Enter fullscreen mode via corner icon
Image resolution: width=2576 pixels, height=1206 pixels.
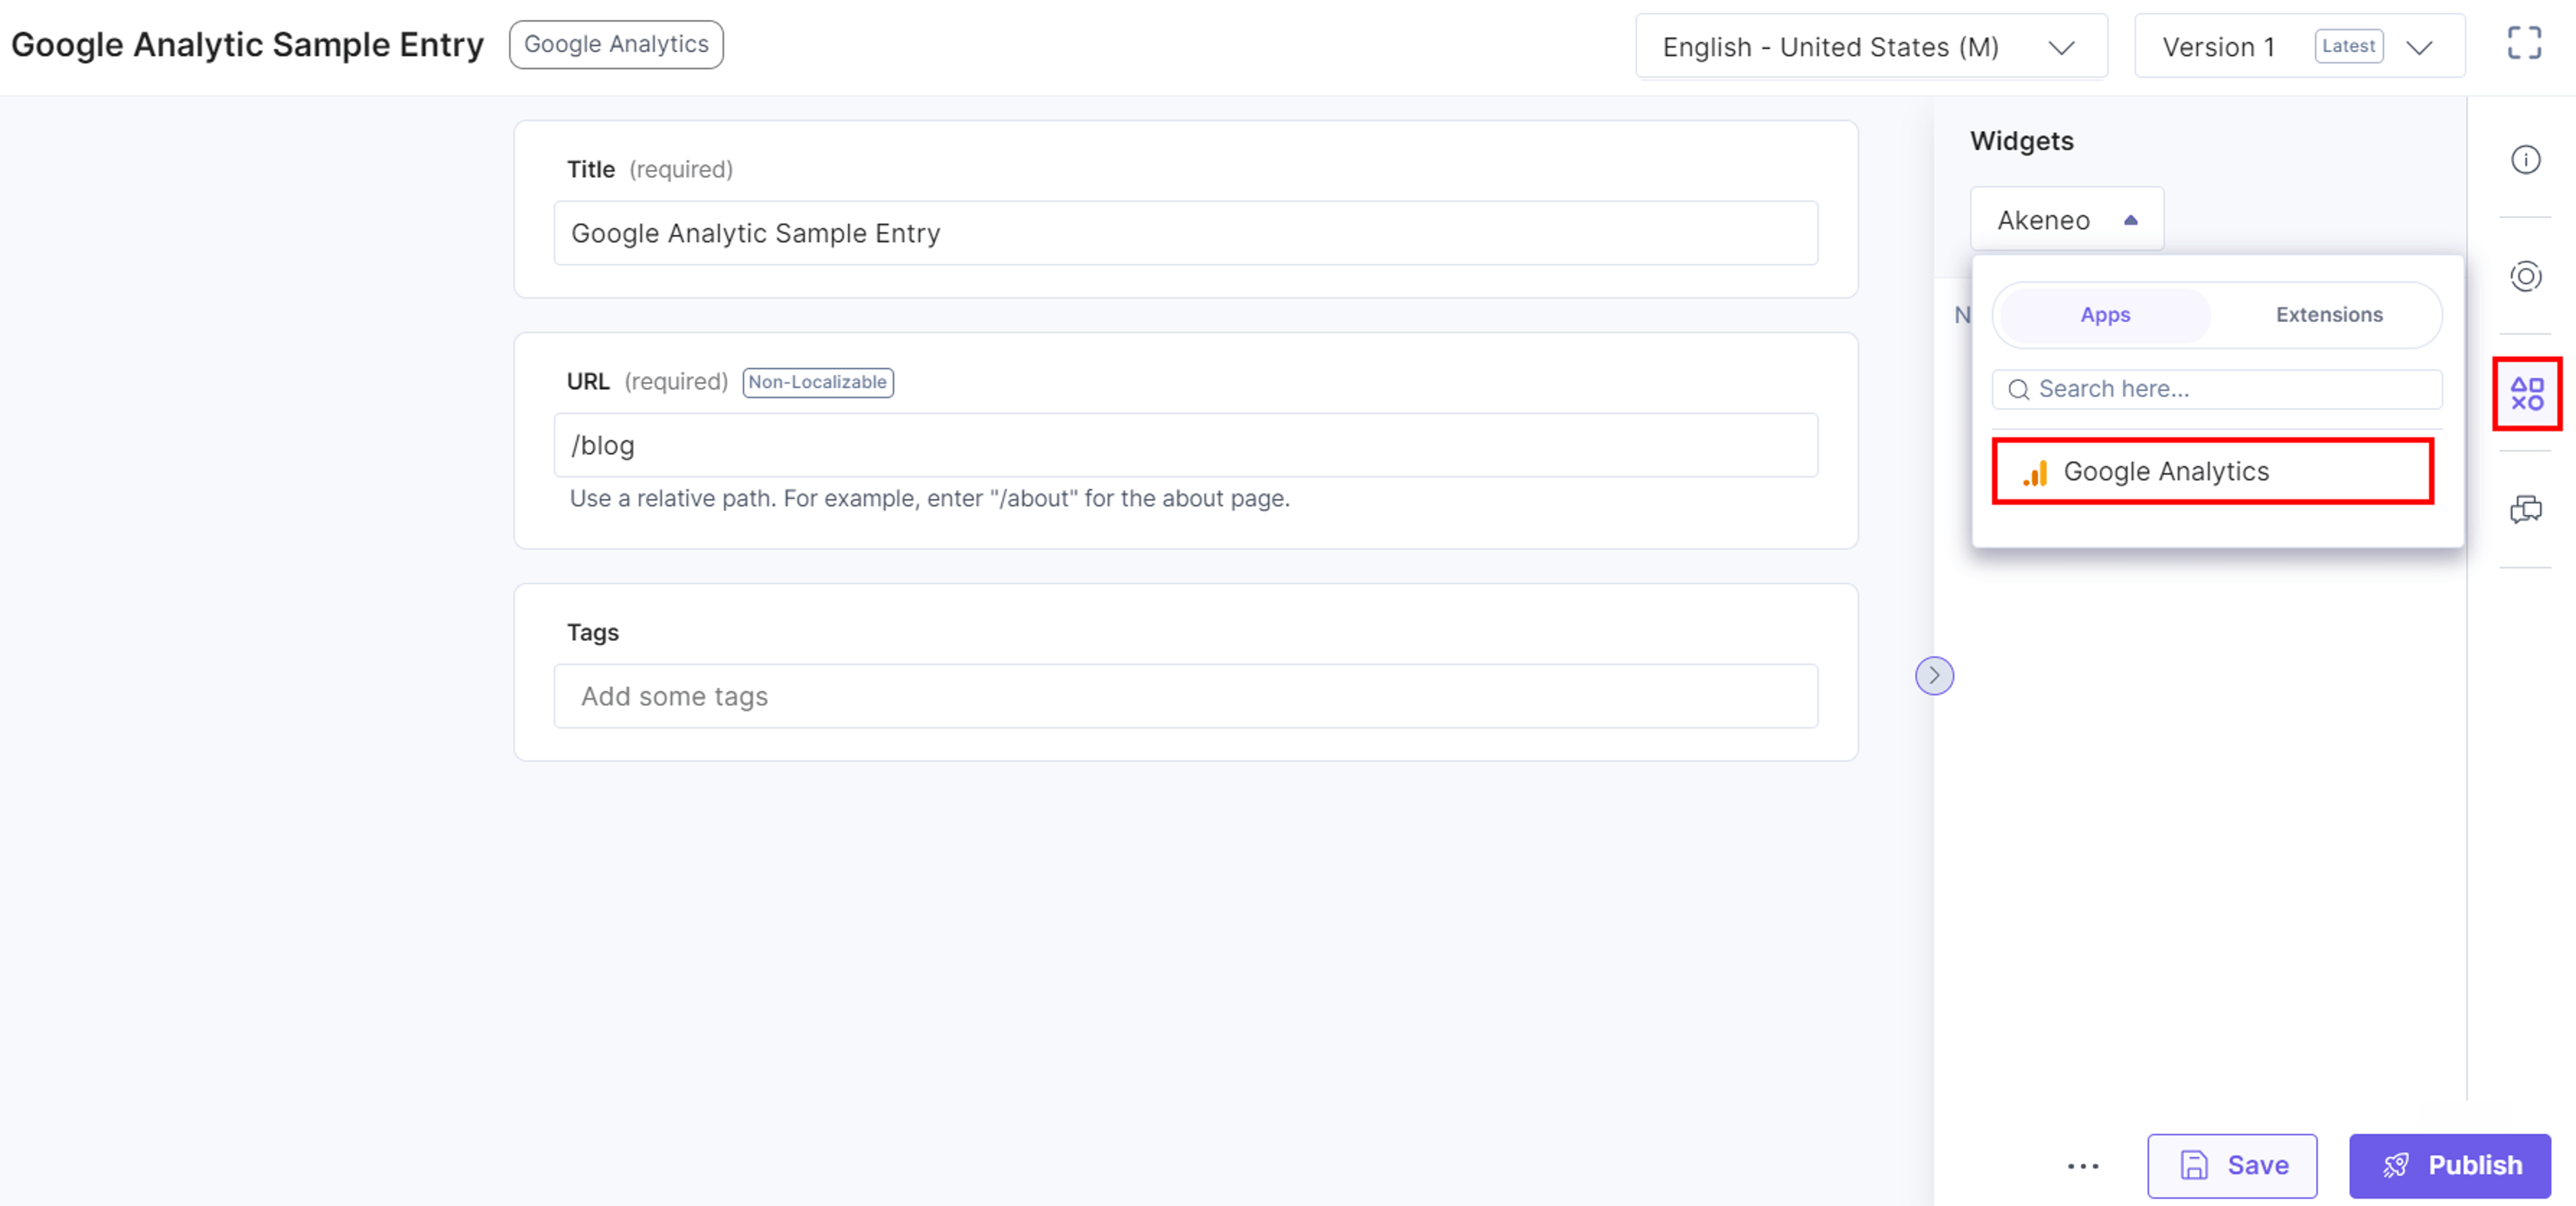(x=2524, y=43)
